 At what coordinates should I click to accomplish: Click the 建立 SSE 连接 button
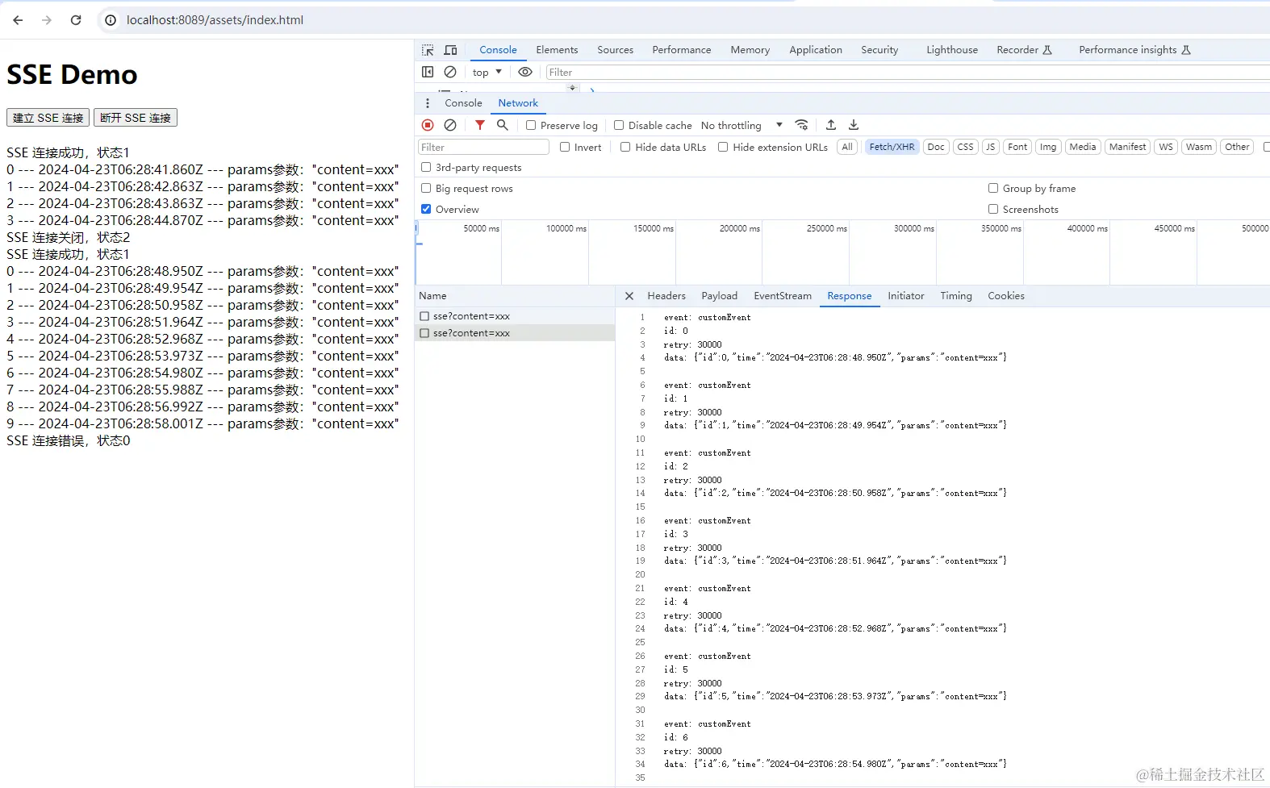pyautogui.click(x=48, y=118)
